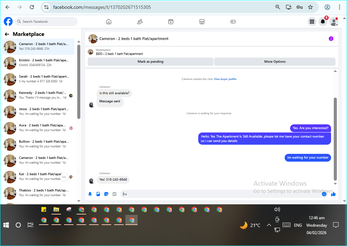347x246 pixels.
Task: Open Cameron's chat header title
Action: point(134,39)
